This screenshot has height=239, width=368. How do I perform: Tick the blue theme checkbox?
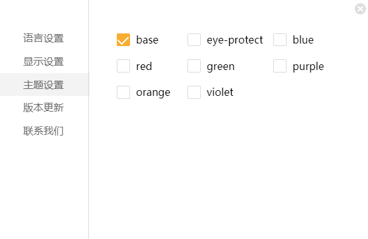click(280, 40)
